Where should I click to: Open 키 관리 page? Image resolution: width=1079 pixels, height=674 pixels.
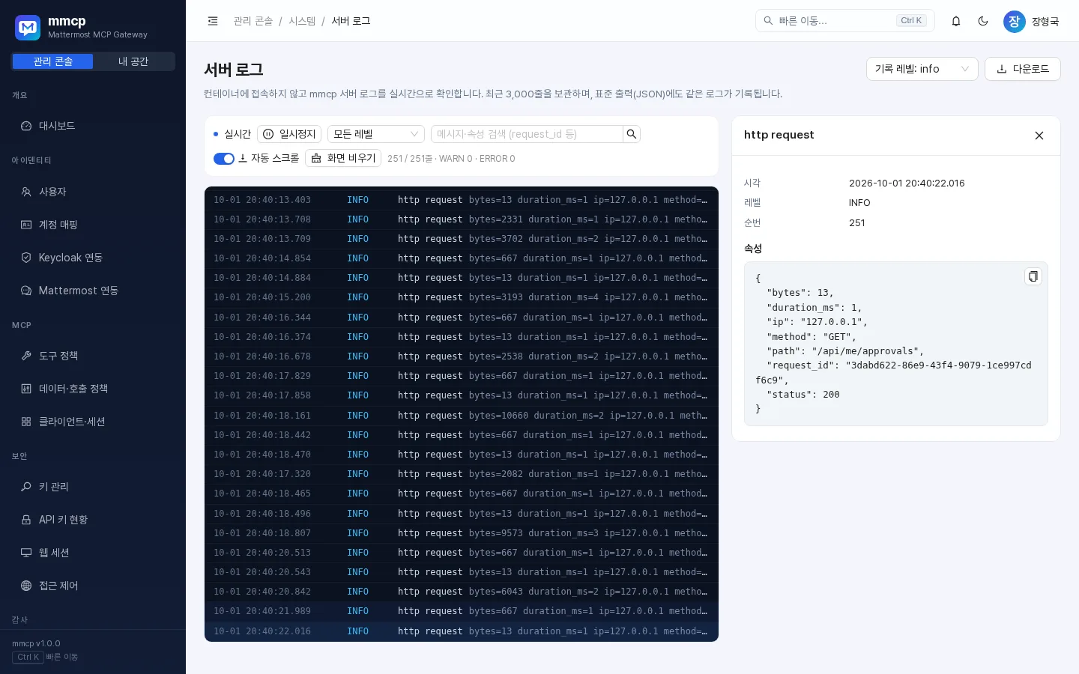coord(93,487)
